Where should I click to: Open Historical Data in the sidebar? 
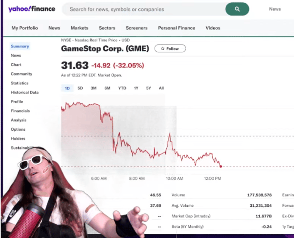point(25,92)
